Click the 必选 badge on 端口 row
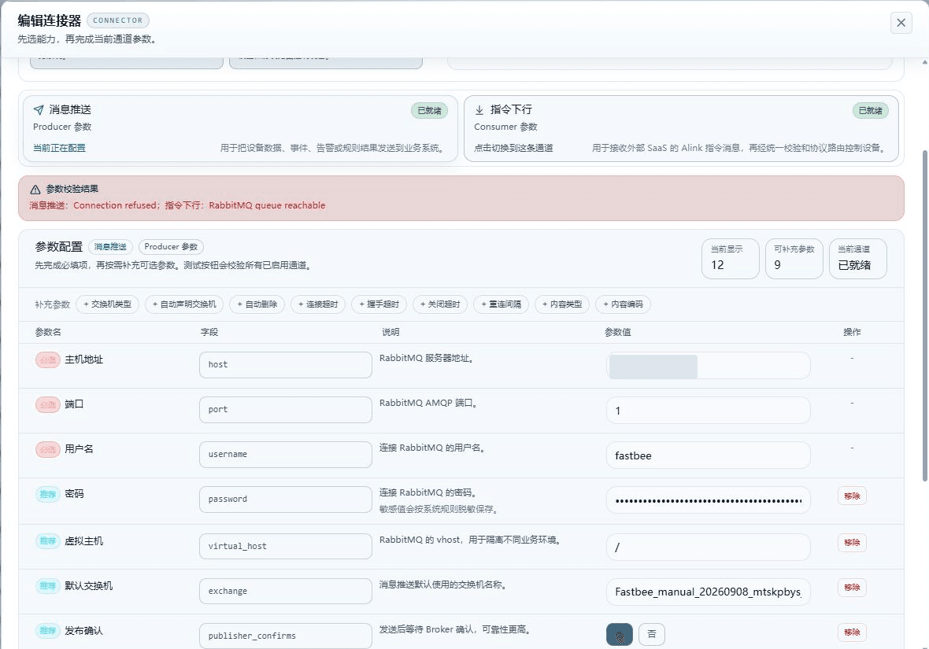Viewport: 929px width, 649px height. coord(48,404)
